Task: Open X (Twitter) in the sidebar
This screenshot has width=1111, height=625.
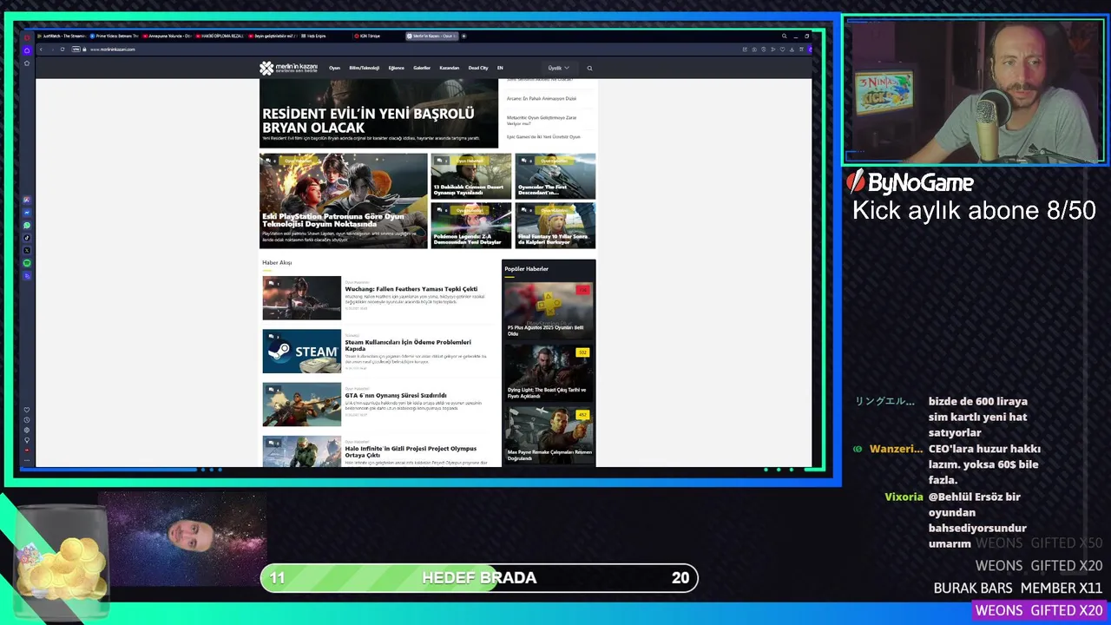Action: pos(27,250)
